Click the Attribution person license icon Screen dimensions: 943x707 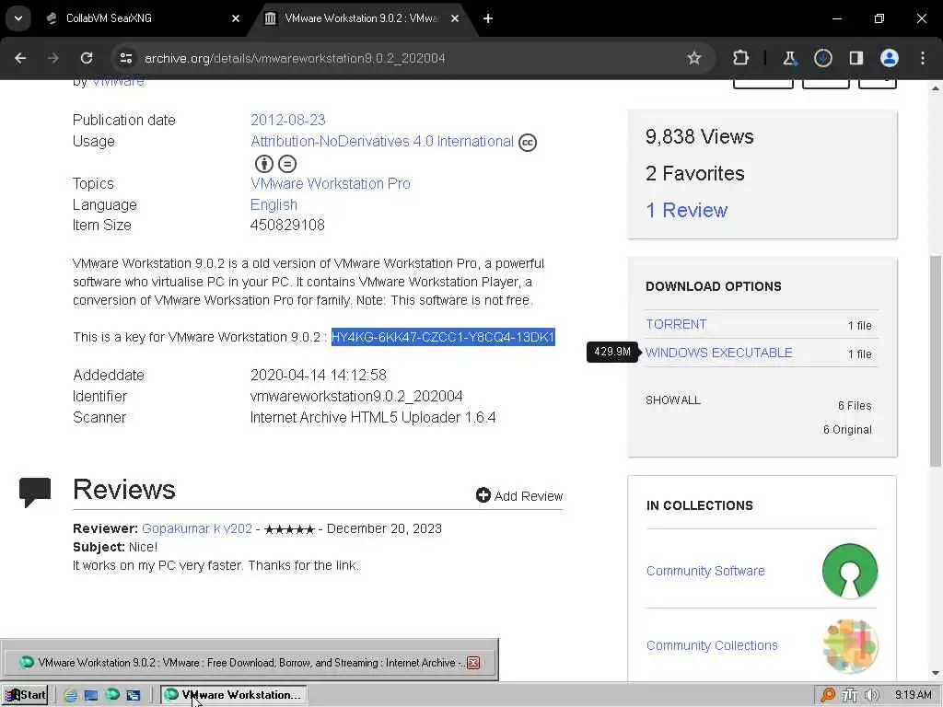264,164
